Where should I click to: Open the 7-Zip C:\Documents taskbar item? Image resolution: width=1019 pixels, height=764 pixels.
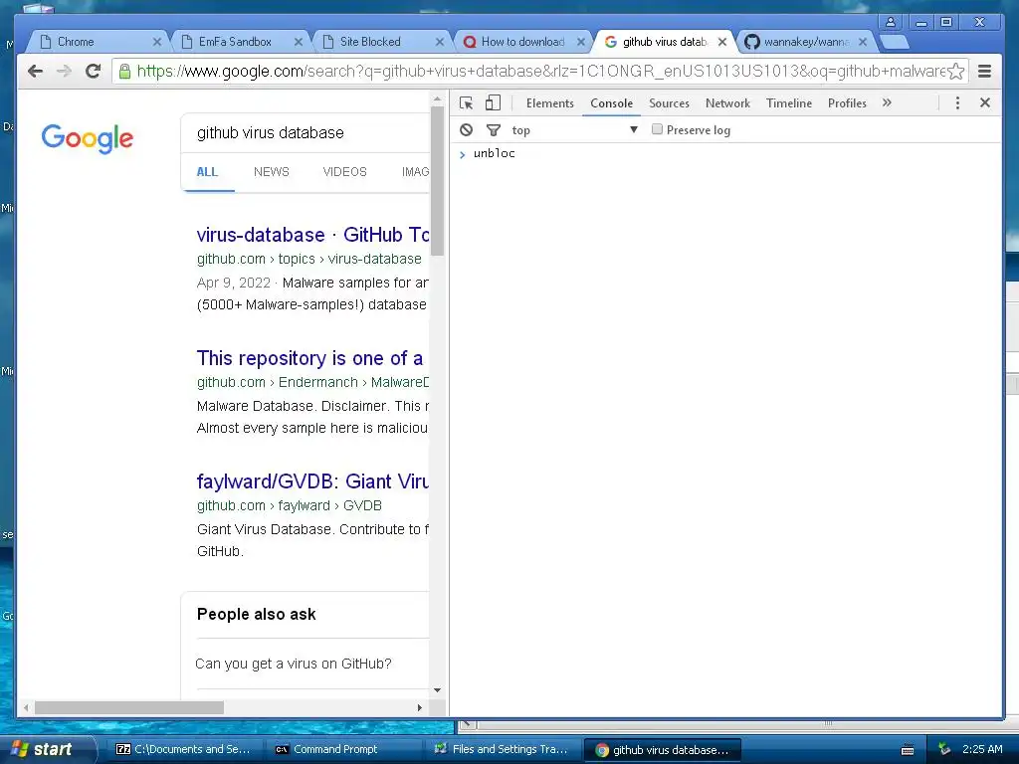point(183,749)
